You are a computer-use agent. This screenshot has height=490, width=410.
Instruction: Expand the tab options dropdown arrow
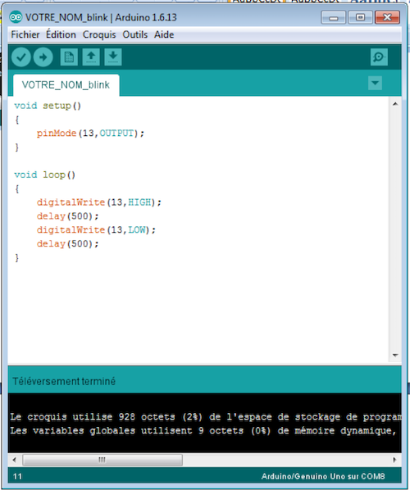tap(375, 83)
